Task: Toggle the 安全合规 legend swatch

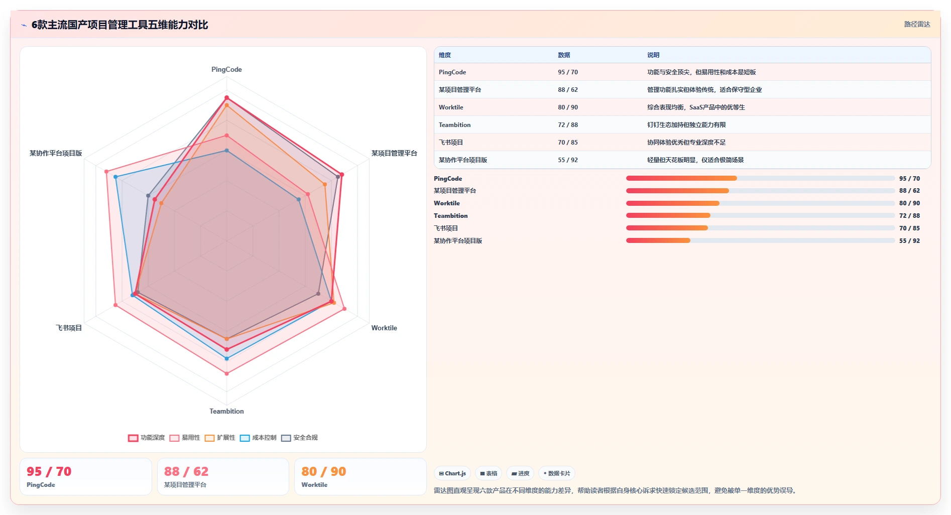Action: [286, 438]
